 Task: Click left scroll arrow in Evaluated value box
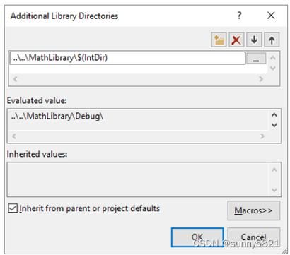[x=14, y=136]
